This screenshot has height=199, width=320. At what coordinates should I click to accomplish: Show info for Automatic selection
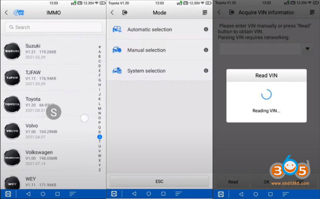(206, 29)
